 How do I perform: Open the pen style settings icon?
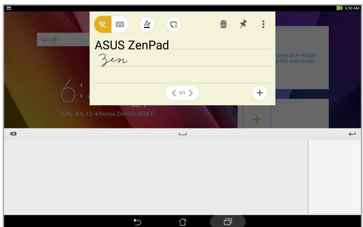tap(147, 24)
